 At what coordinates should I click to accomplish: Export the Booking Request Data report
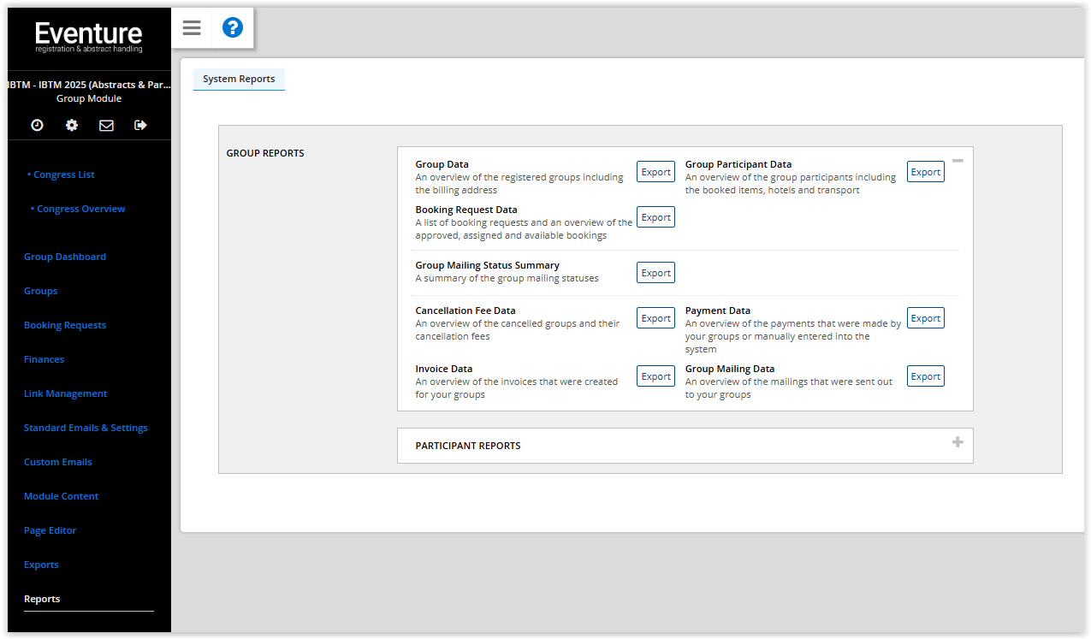pos(655,216)
